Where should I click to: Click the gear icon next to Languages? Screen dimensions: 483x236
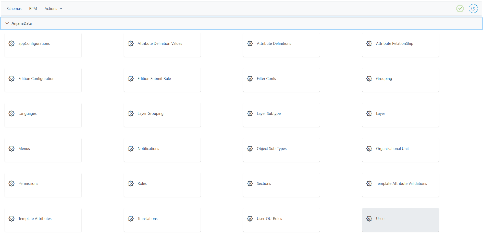(11, 114)
